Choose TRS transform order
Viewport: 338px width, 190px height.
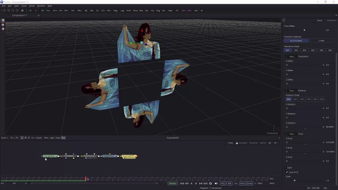click(x=330, y=50)
